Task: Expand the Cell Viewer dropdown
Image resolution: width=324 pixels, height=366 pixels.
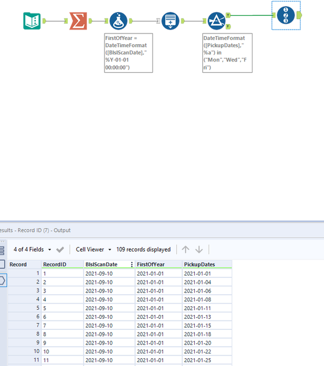Action: click(94, 249)
